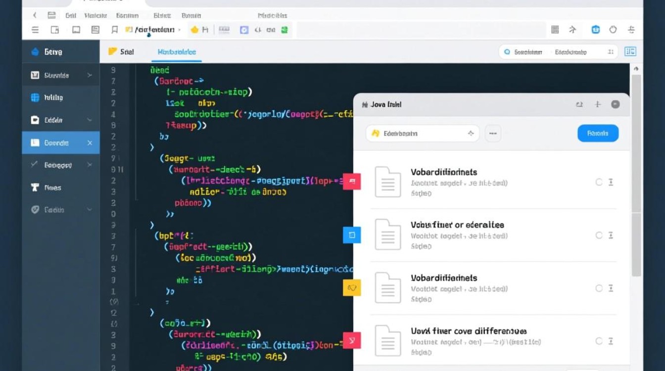This screenshot has width=665, height=371.
Task: Click the plus icon in the Java panel header
Action: click(x=597, y=104)
